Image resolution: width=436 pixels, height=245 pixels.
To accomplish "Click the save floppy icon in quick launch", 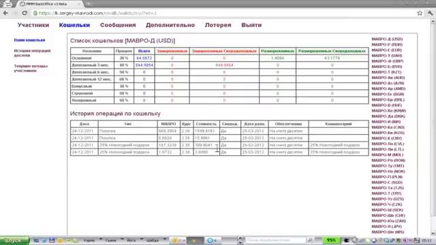I will point(52,240).
